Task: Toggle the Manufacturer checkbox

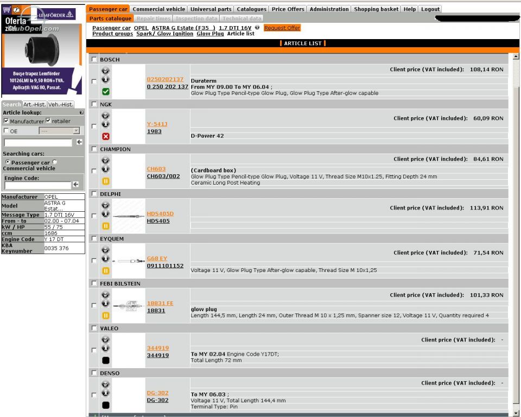Action: (6, 121)
